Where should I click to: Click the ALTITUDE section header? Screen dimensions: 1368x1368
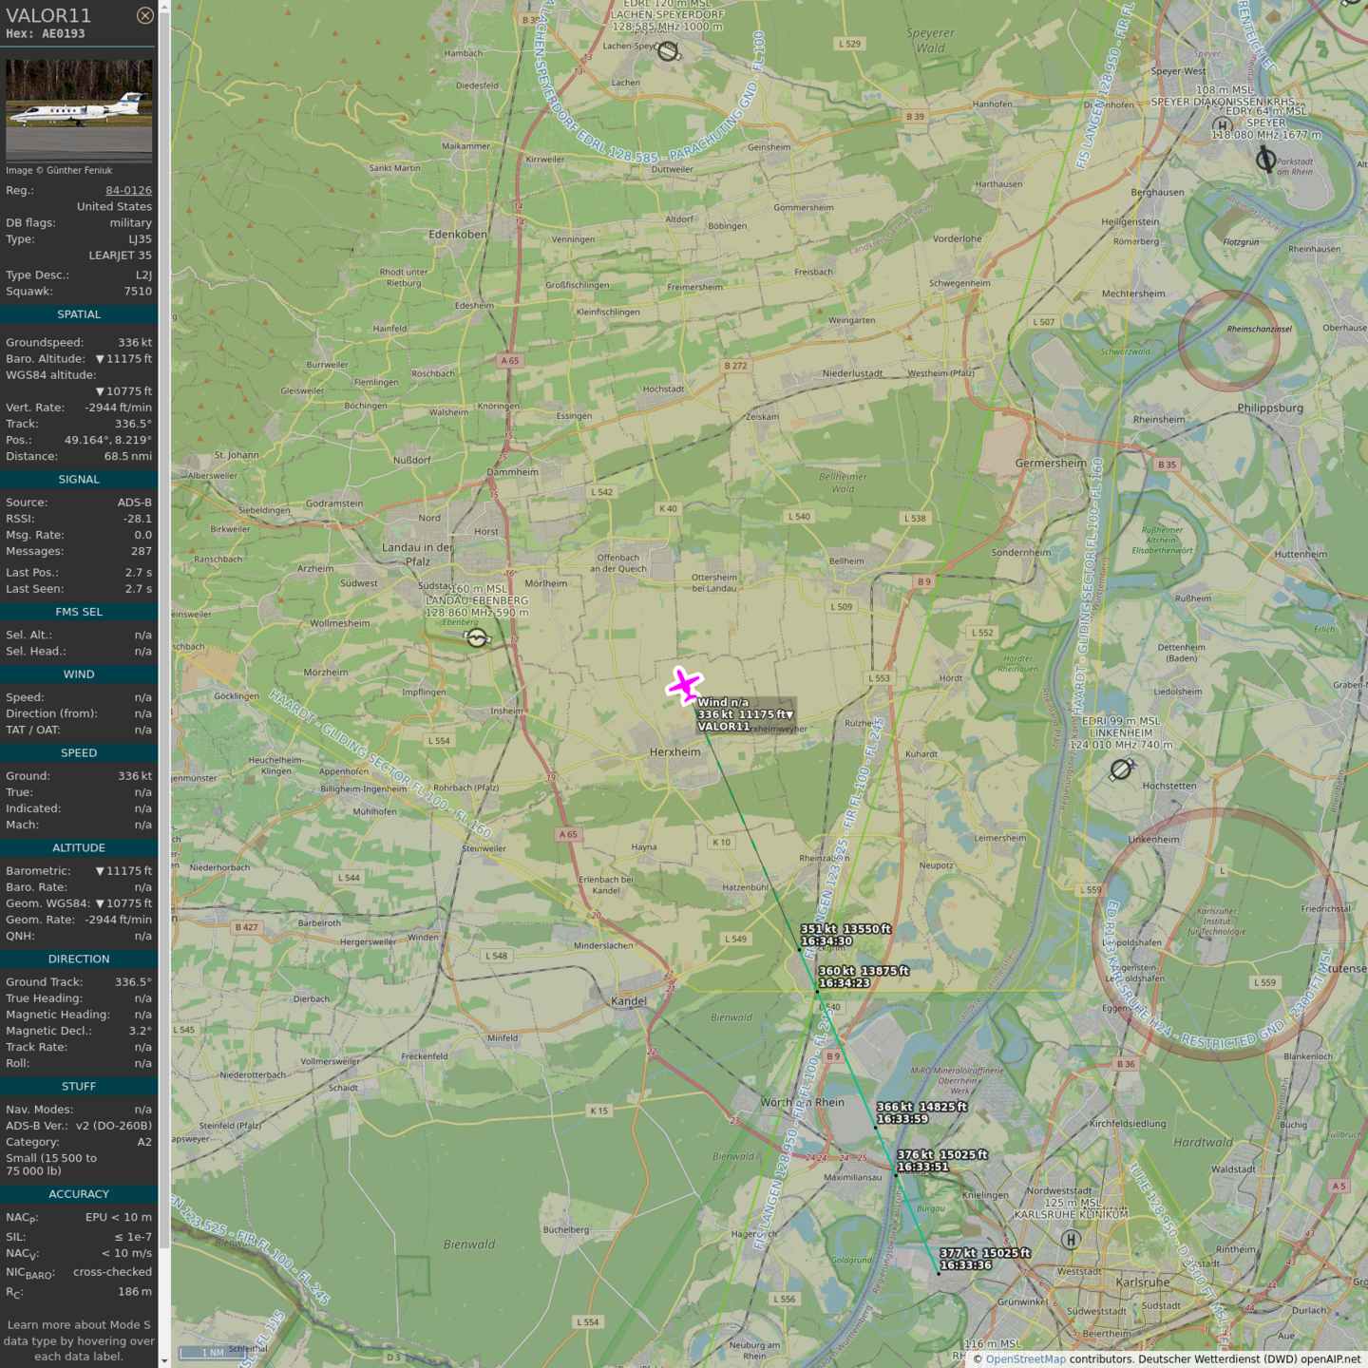pos(79,847)
